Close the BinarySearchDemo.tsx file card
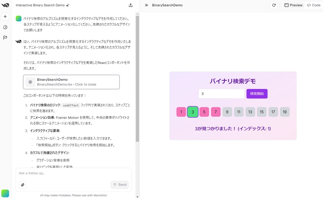The height and width of the screenshot is (198, 323). click(x=71, y=82)
